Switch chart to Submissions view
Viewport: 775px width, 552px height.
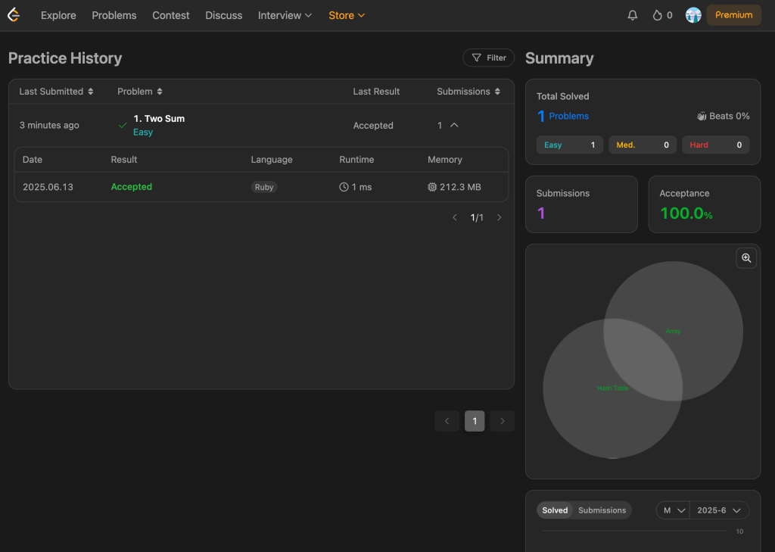point(602,510)
